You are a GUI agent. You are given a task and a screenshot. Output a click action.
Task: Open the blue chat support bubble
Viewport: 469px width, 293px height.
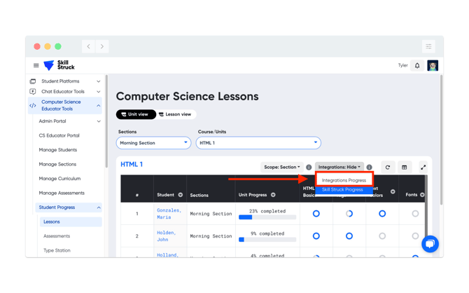click(430, 244)
